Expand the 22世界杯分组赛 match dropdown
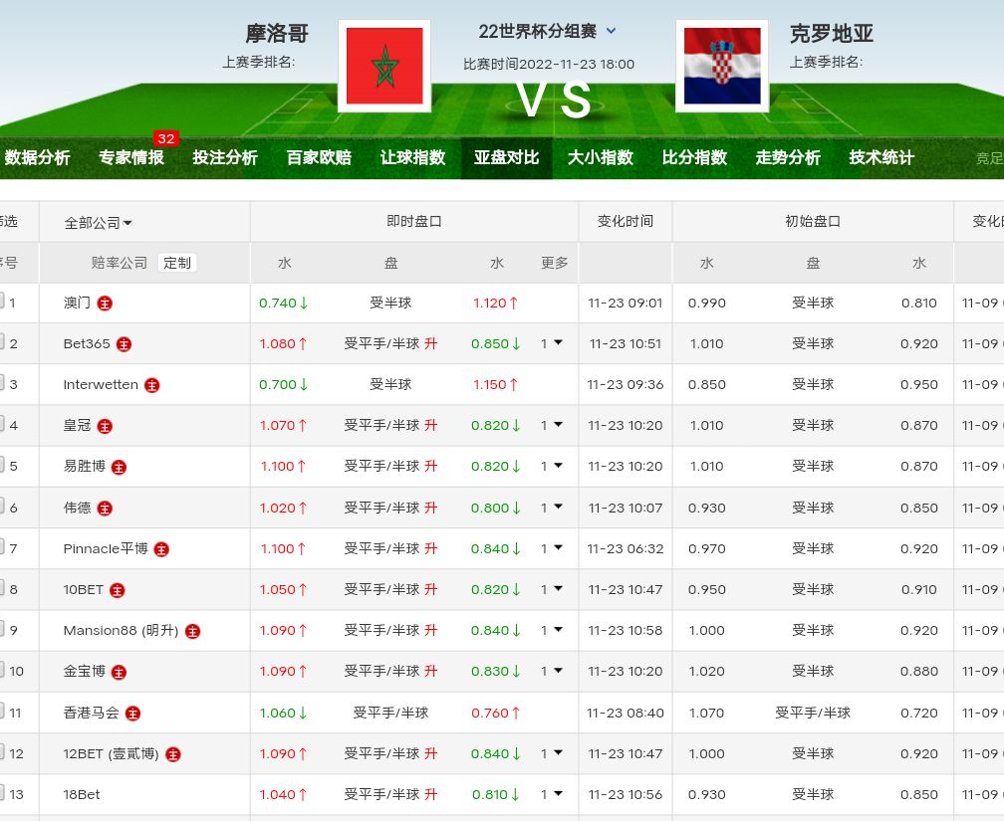1004x821 pixels. pos(611,32)
